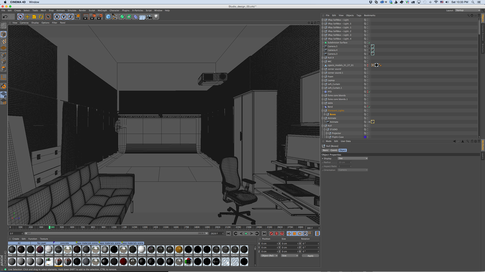Screen dimensions: 485x272
Task: Select the concrete material layer tab
Action: [65, 243]
